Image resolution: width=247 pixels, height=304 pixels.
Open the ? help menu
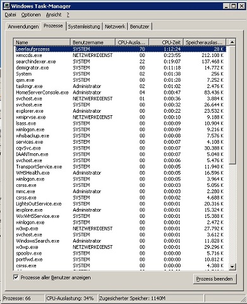point(68,15)
